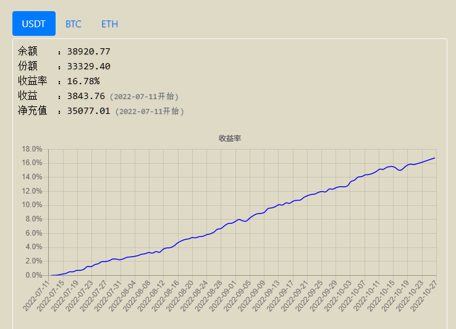
Task: Click the net deposit value 35077.01
Action: 89,111
